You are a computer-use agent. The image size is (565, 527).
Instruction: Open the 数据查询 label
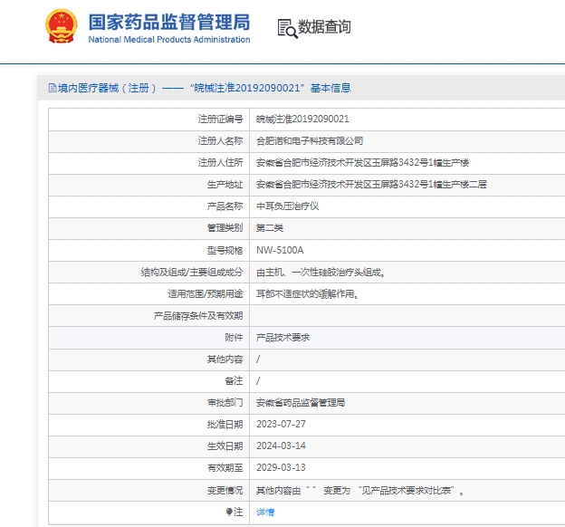(x=324, y=27)
